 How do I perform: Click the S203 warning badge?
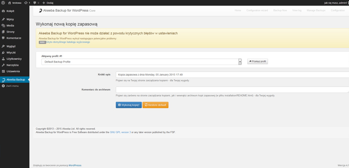click(42, 42)
